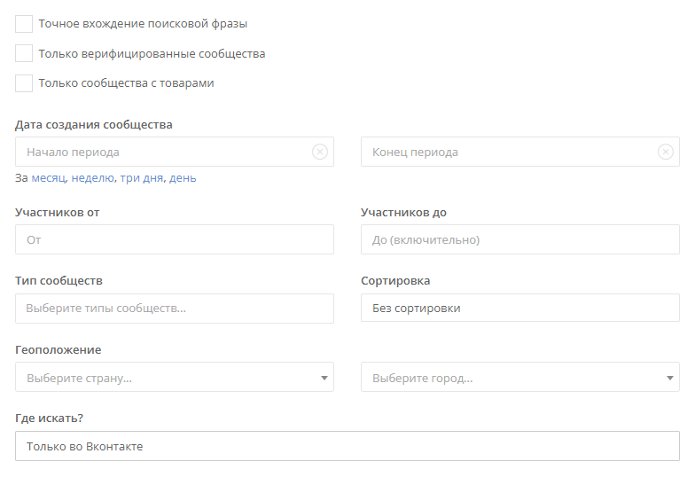Clear the Конец периода date field
The image size is (695, 477).
click(665, 152)
